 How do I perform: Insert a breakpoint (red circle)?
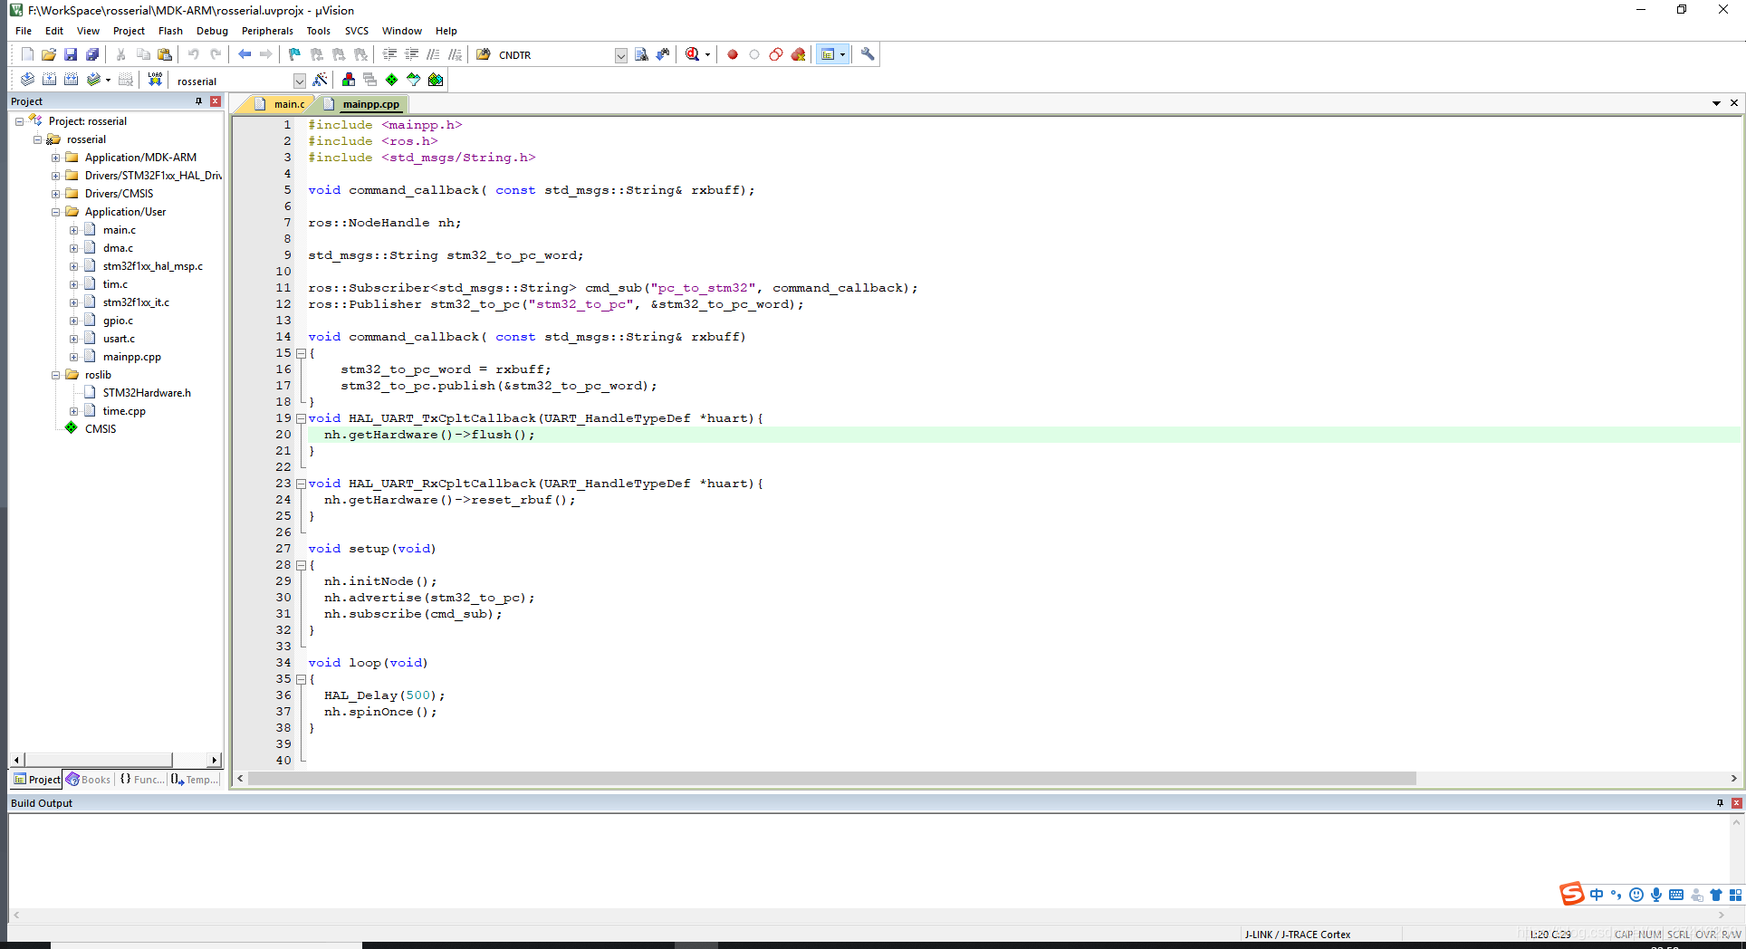pyautogui.click(x=733, y=54)
